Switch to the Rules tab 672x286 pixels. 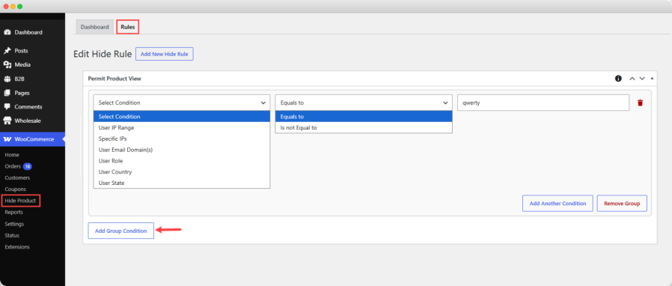click(x=128, y=27)
